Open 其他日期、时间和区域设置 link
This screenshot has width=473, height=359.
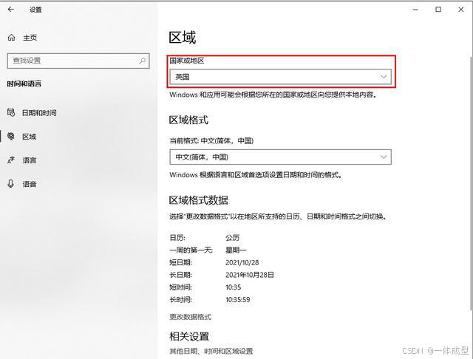click(211, 351)
